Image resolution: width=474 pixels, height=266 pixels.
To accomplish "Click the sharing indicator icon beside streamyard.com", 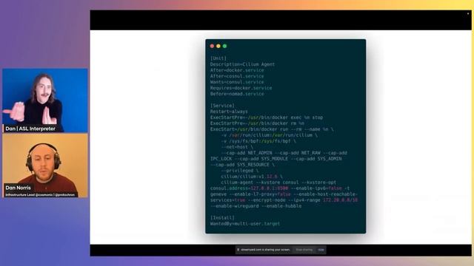I will [x=238, y=250].
